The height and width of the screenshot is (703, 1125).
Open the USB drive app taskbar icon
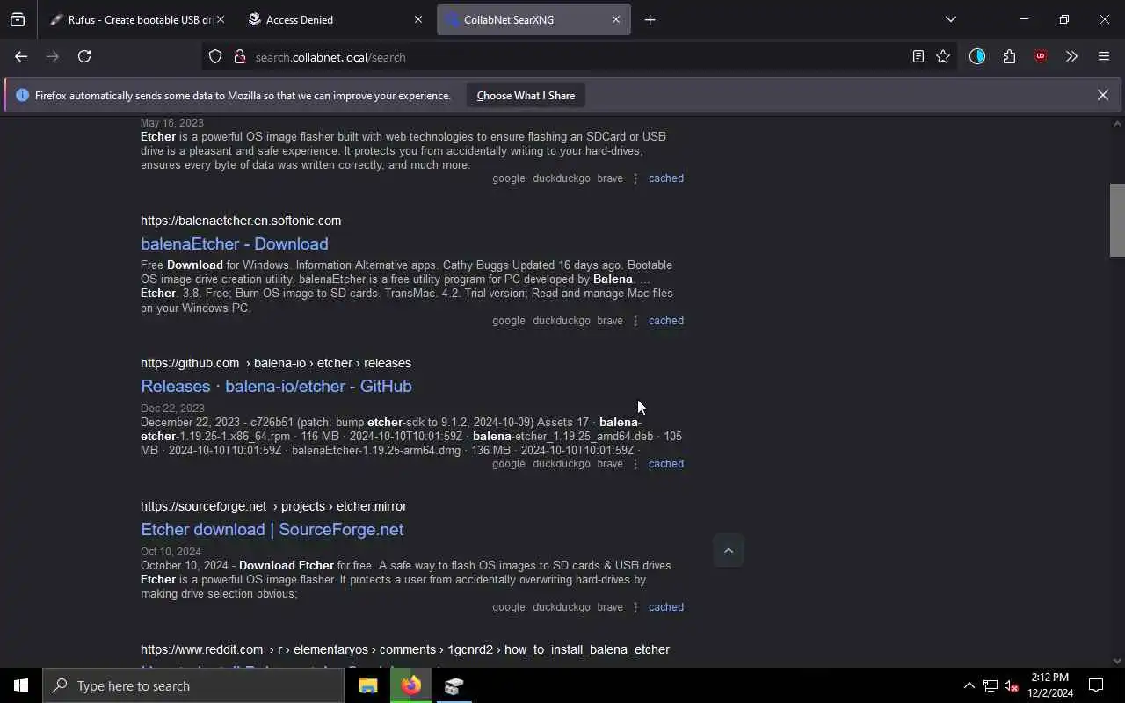454,685
